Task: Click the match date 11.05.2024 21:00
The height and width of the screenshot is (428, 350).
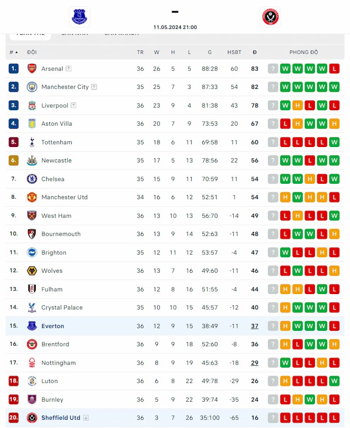Action: 175,27
